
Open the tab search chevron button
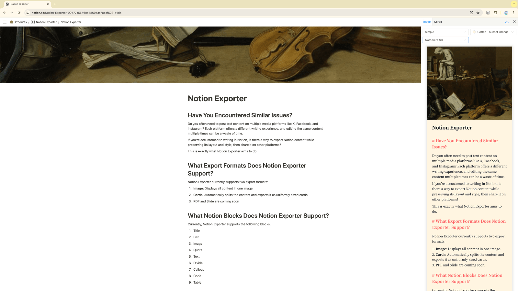(x=514, y=4)
